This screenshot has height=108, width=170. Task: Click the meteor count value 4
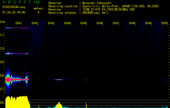pos(38,12)
